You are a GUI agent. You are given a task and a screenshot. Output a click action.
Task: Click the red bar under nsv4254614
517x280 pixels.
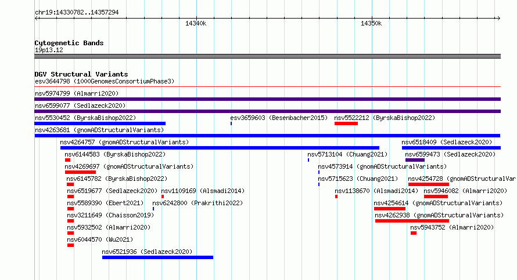[390, 209]
